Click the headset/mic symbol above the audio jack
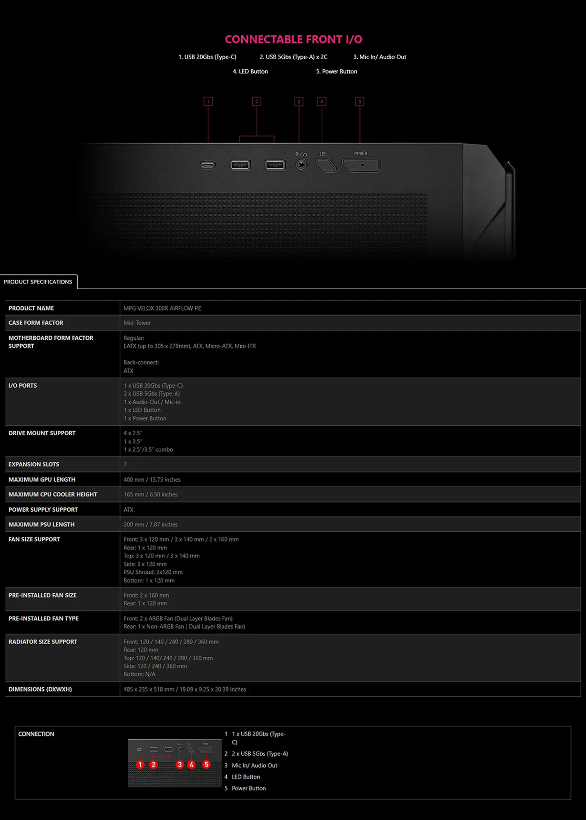The width and height of the screenshot is (586, 820). click(x=301, y=154)
